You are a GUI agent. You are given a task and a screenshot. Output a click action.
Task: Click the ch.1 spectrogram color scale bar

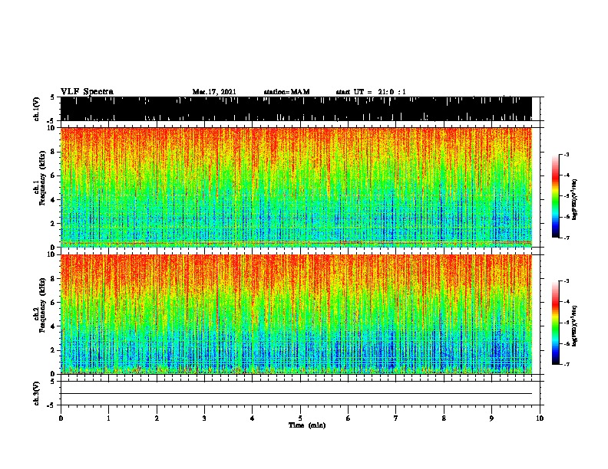pos(555,196)
